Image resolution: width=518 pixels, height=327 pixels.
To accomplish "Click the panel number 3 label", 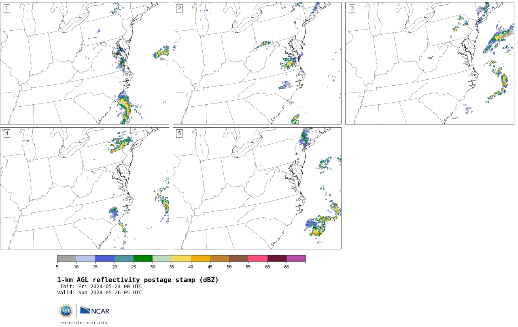I will pyautogui.click(x=352, y=8).
